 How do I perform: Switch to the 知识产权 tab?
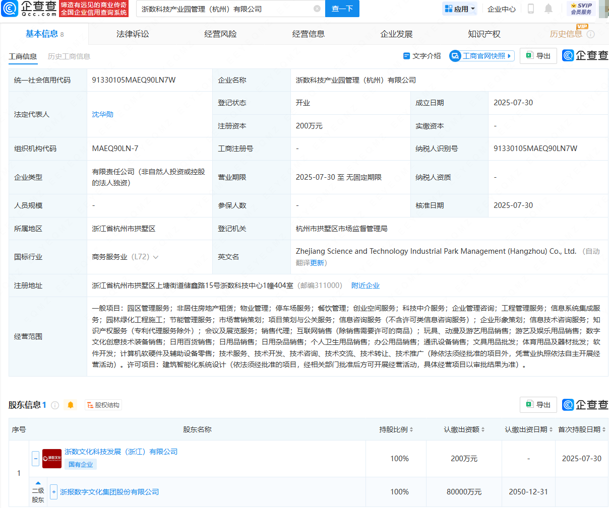click(x=484, y=34)
